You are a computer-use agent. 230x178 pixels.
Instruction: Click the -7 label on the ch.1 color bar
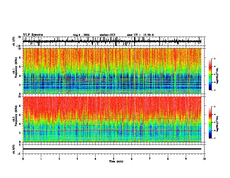coord(214,90)
